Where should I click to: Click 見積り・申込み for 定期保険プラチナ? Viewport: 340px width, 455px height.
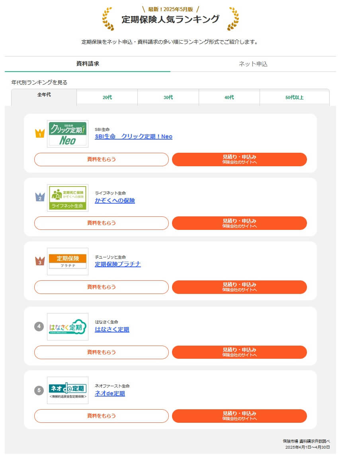[x=240, y=287]
